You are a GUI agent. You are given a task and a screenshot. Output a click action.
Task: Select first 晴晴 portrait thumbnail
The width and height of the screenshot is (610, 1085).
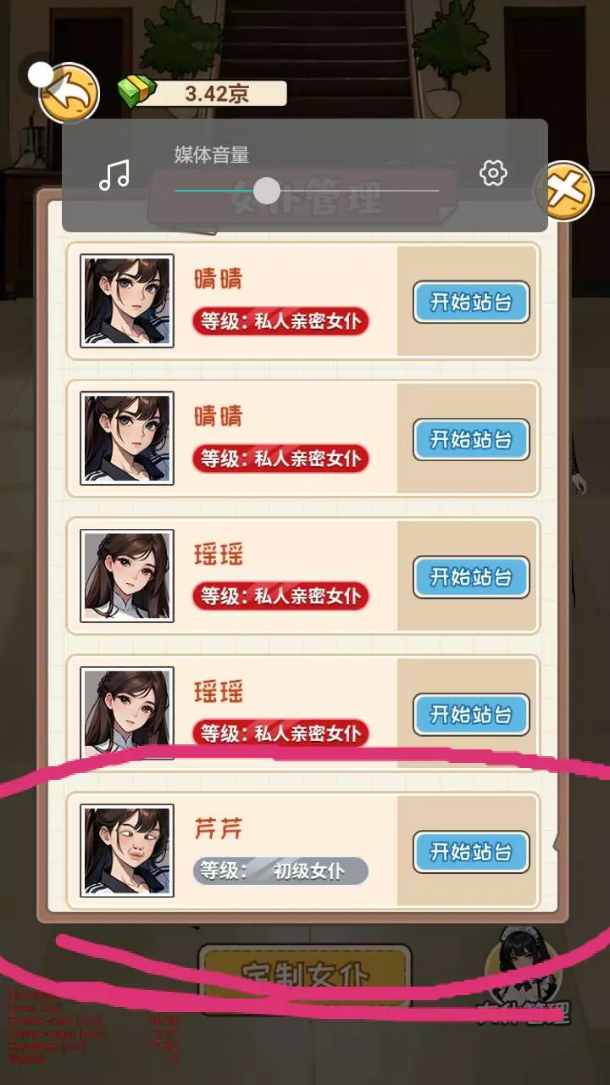click(x=127, y=301)
